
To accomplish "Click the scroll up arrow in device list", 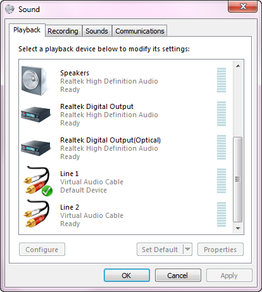I will point(238,66).
